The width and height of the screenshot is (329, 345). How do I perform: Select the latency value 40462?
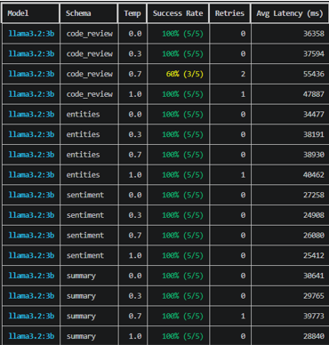[314, 174]
